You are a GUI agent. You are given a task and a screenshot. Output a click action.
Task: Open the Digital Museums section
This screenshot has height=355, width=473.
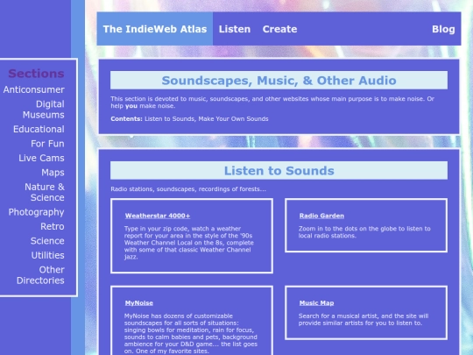(x=44, y=110)
